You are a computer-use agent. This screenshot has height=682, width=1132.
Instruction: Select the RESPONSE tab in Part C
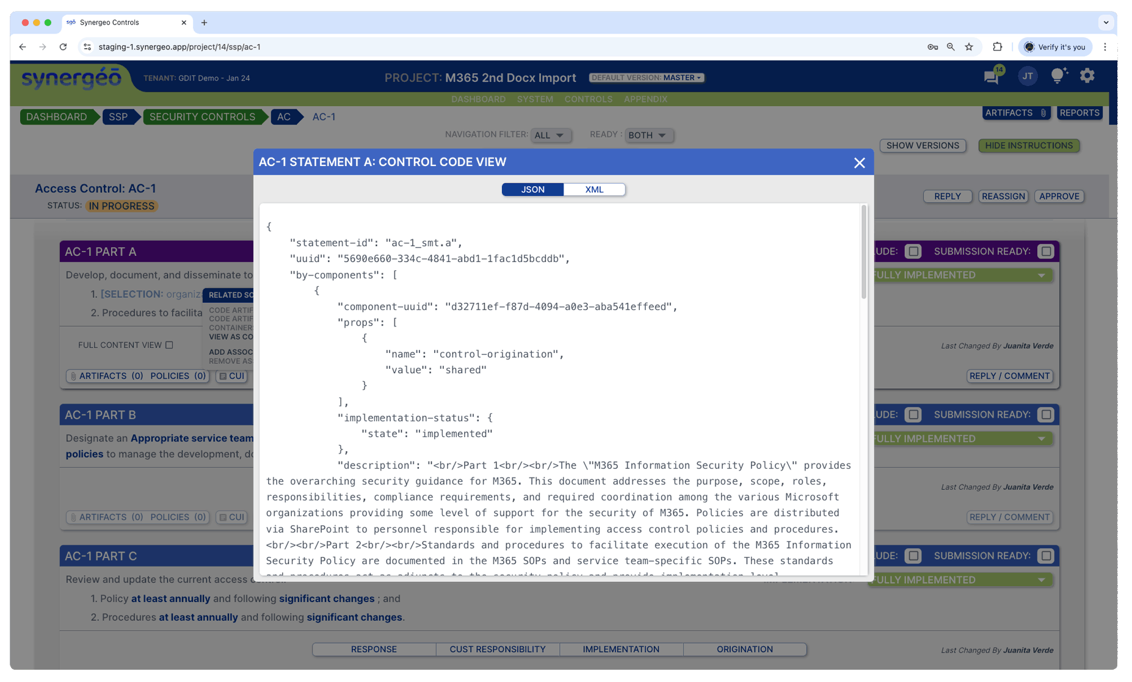pos(374,649)
